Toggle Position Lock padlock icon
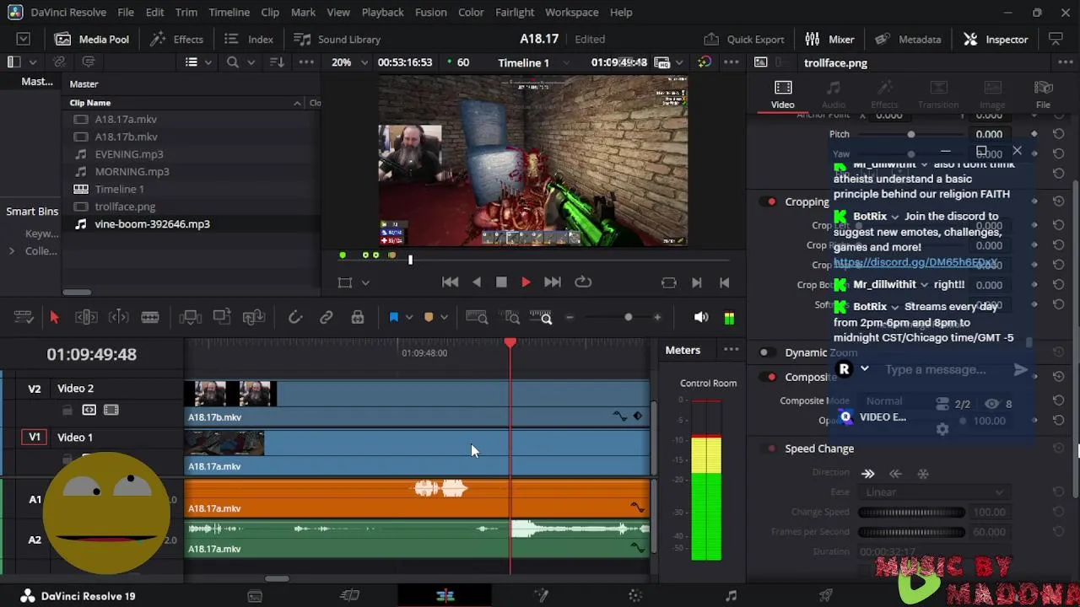The width and height of the screenshot is (1080, 607). point(358,318)
